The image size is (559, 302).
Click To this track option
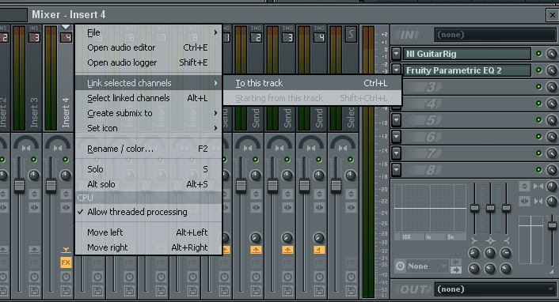(312, 83)
